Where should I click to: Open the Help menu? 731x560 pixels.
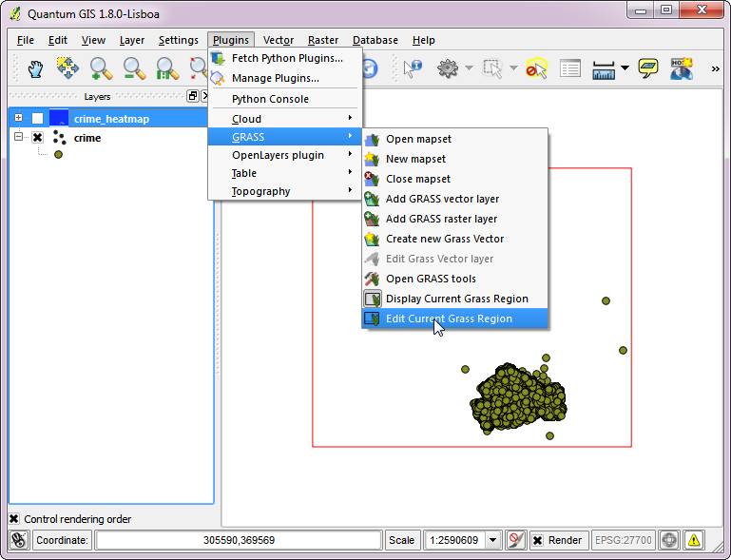tap(423, 40)
